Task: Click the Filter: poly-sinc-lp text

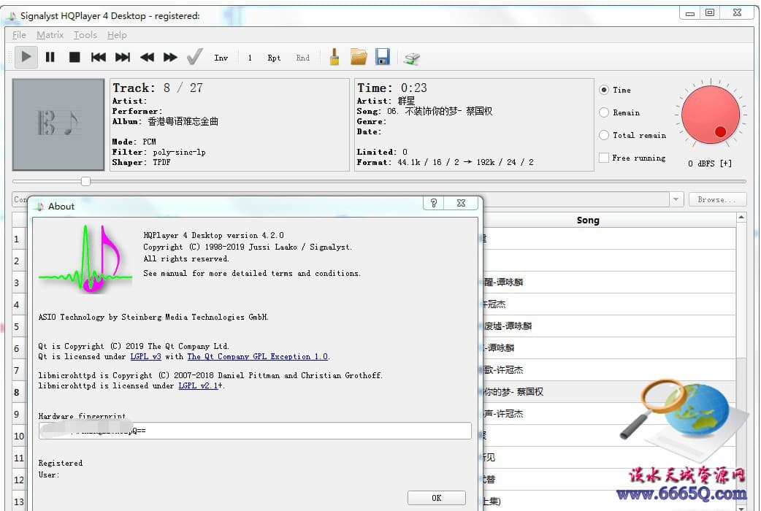Action: coord(159,153)
